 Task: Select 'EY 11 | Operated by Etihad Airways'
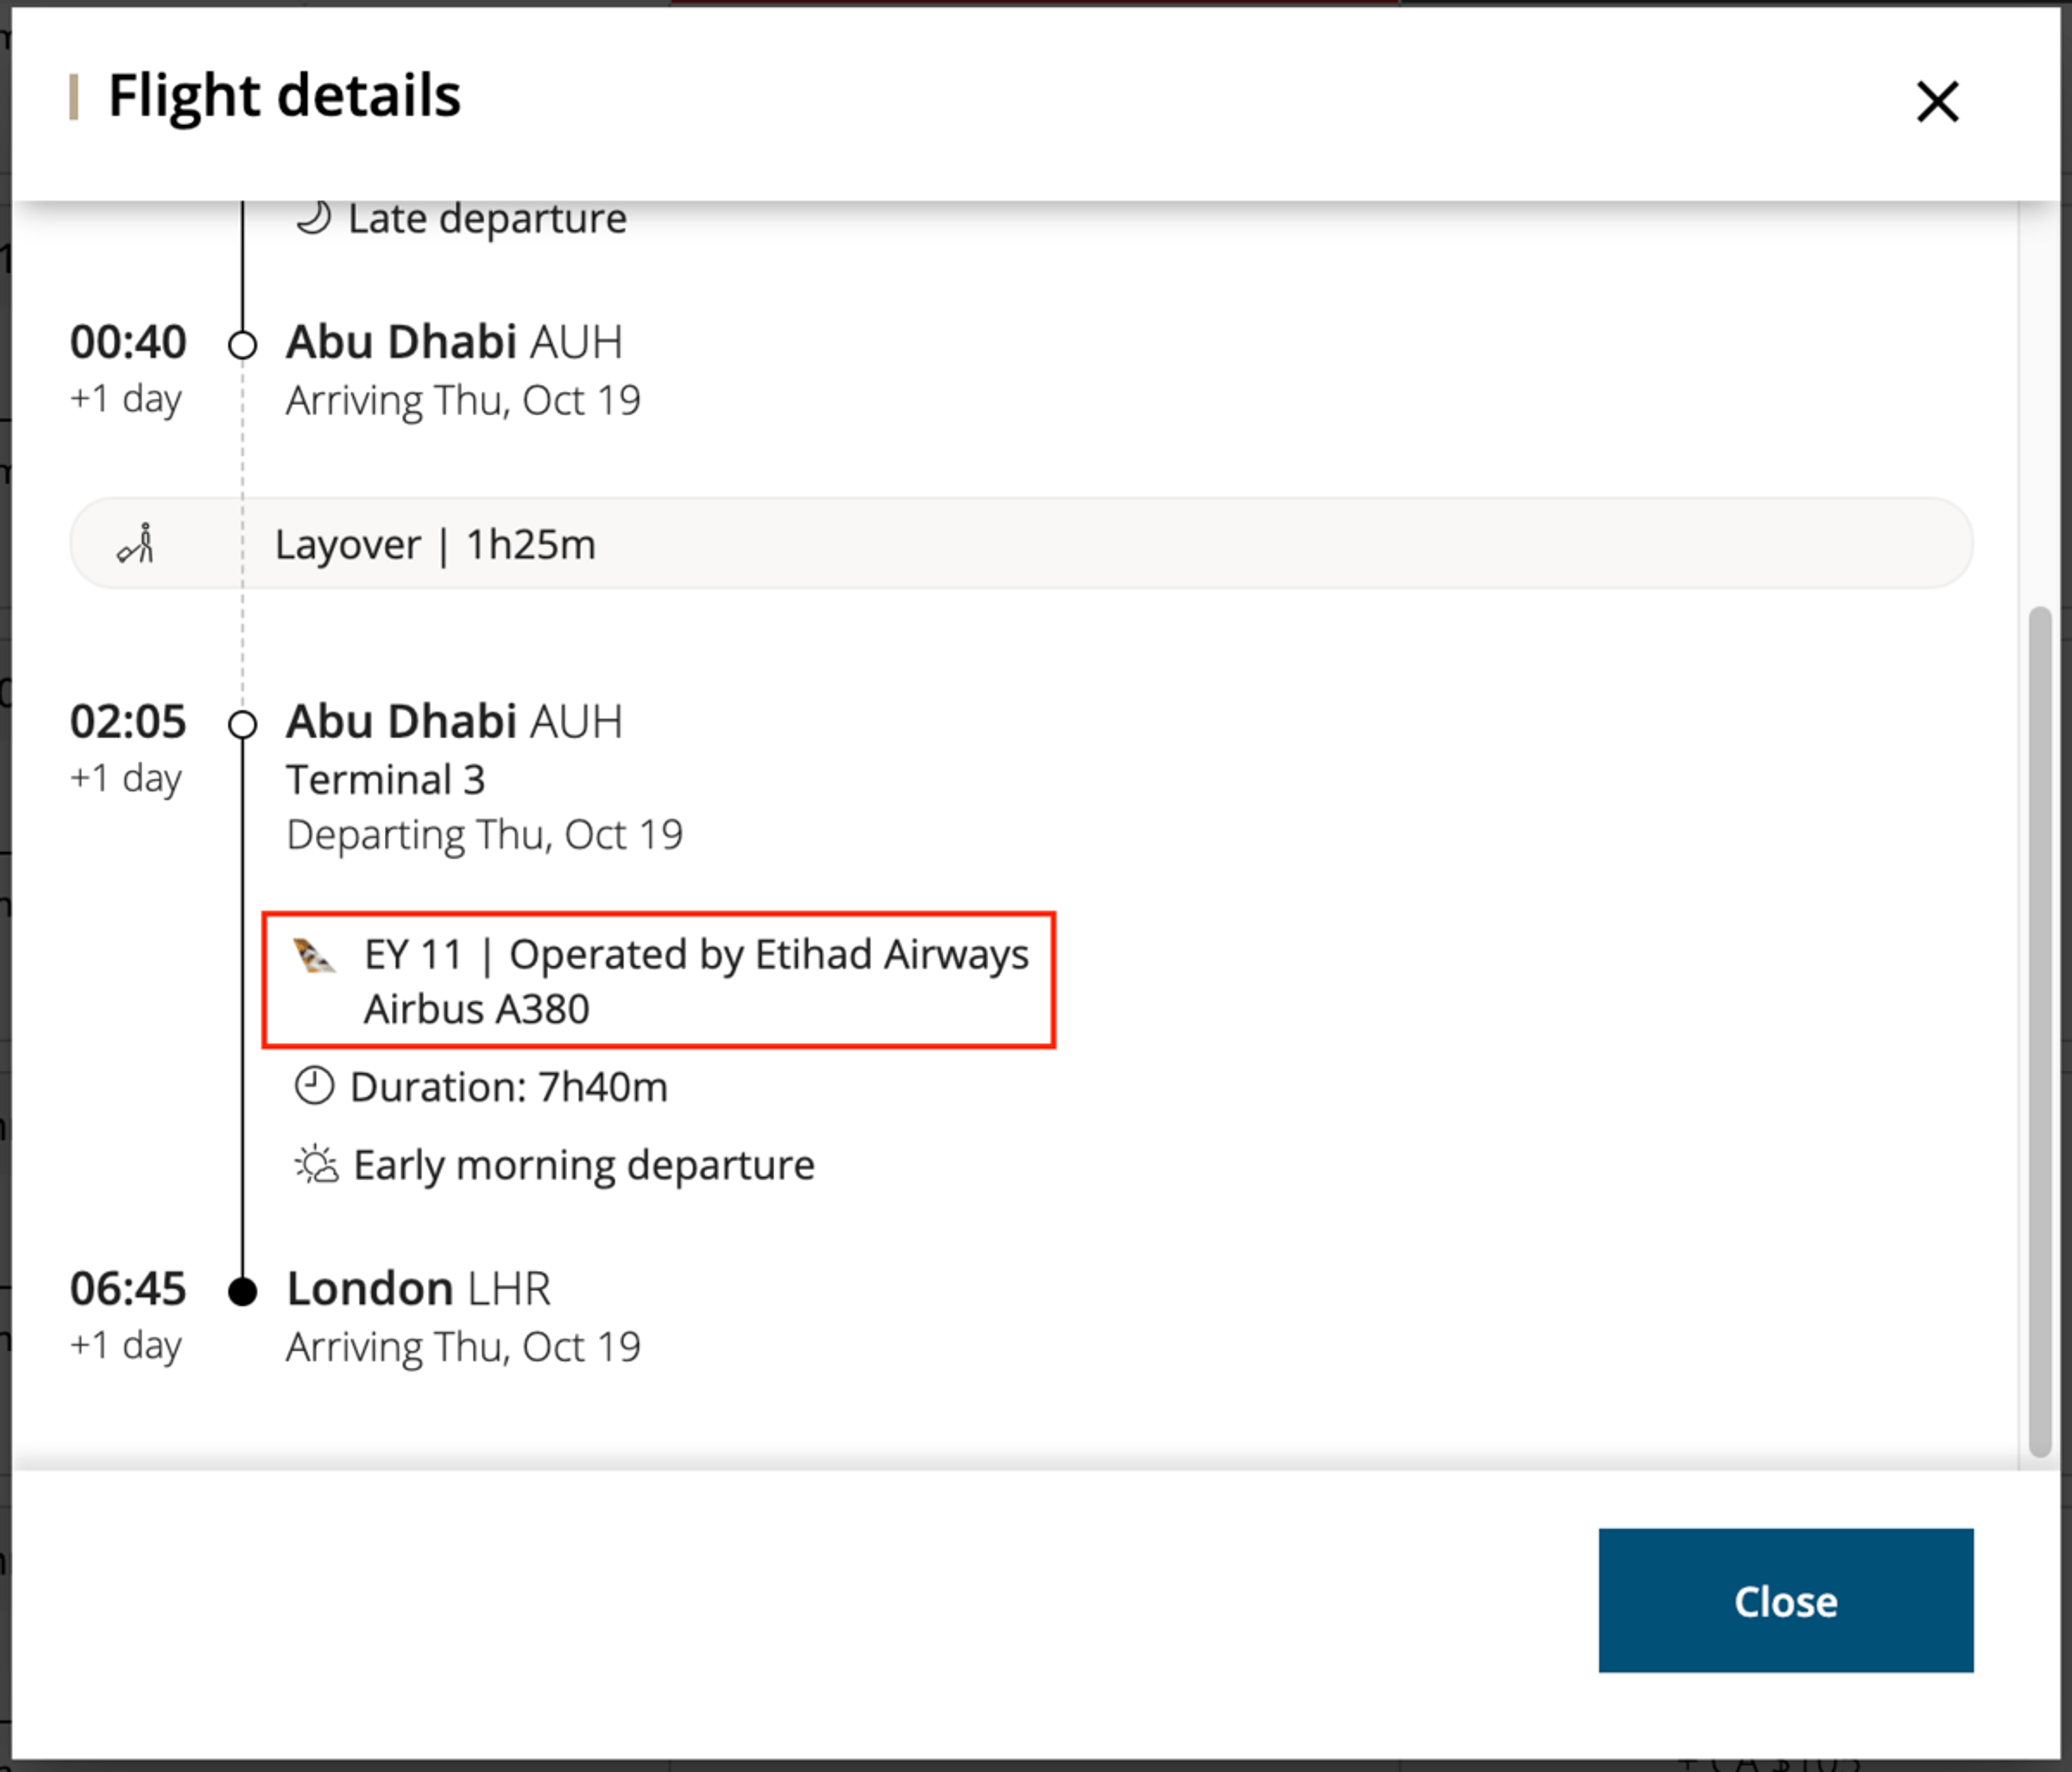(x=696, y=954)
